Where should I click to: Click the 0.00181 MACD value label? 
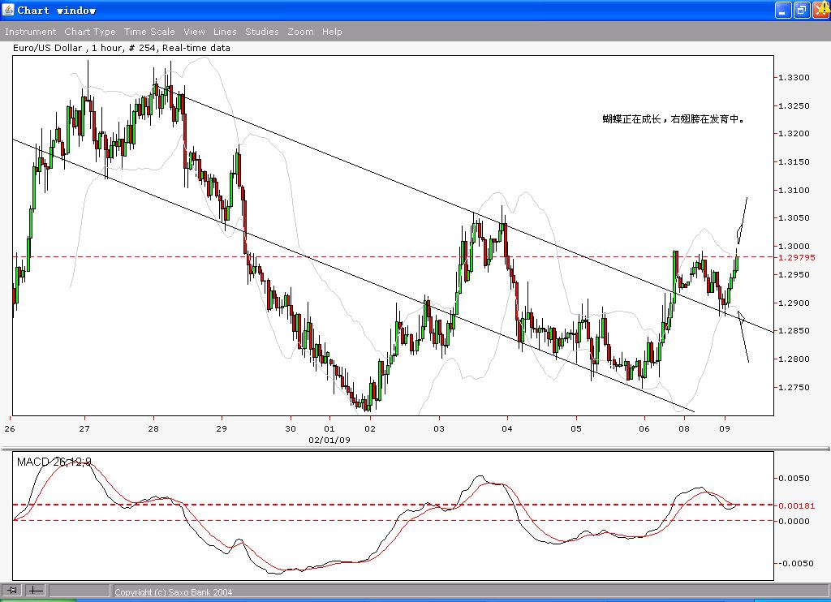(797, 505)
